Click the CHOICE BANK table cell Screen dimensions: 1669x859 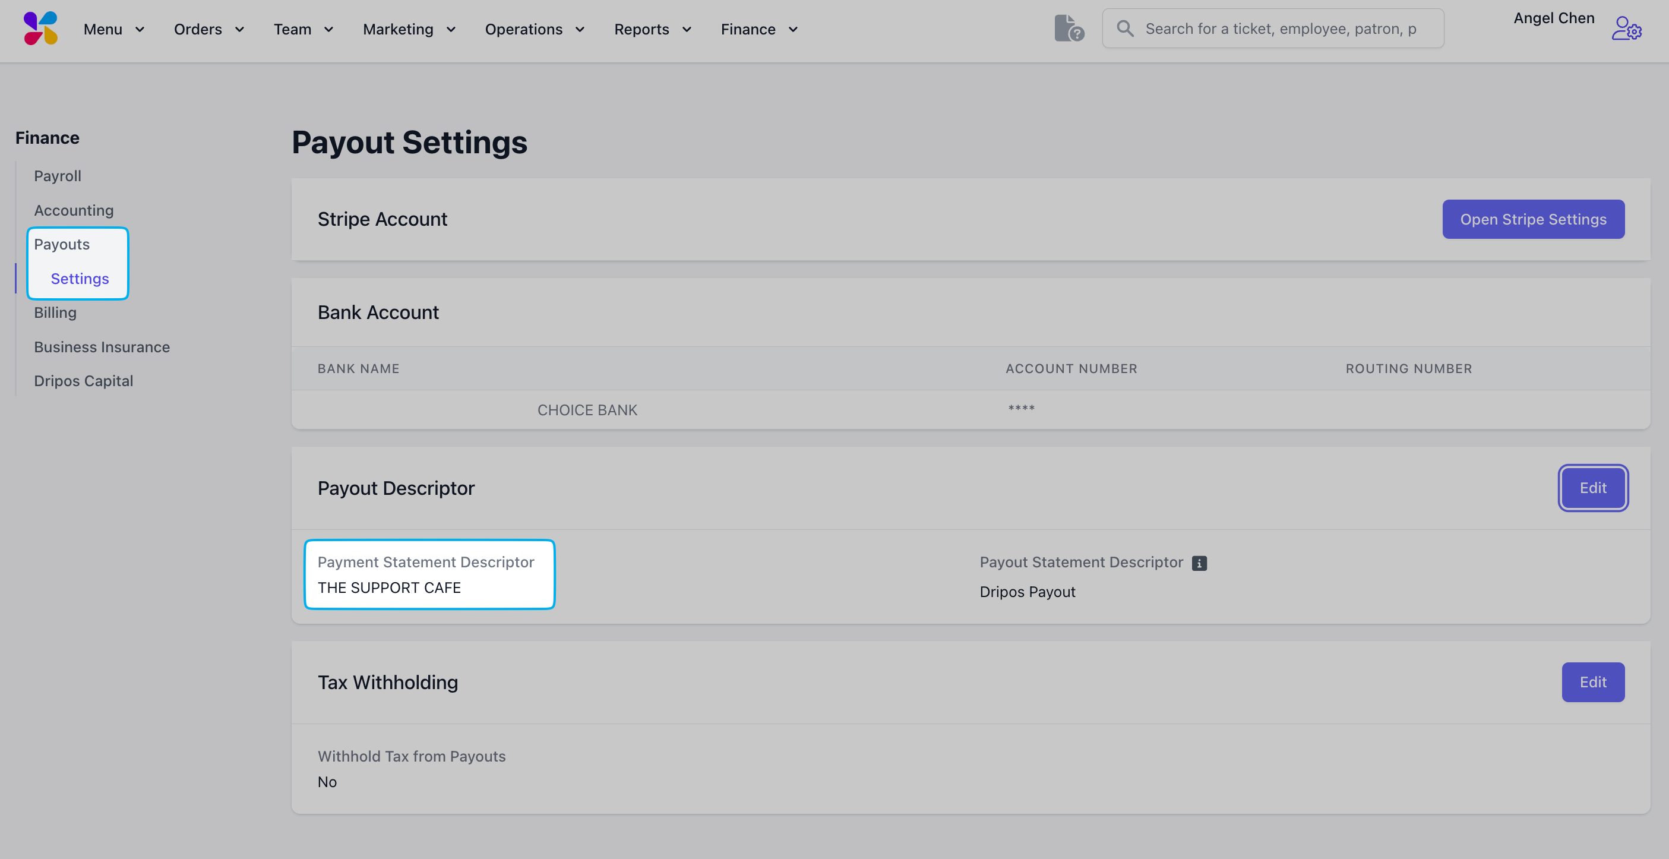(x=587, y=410)
